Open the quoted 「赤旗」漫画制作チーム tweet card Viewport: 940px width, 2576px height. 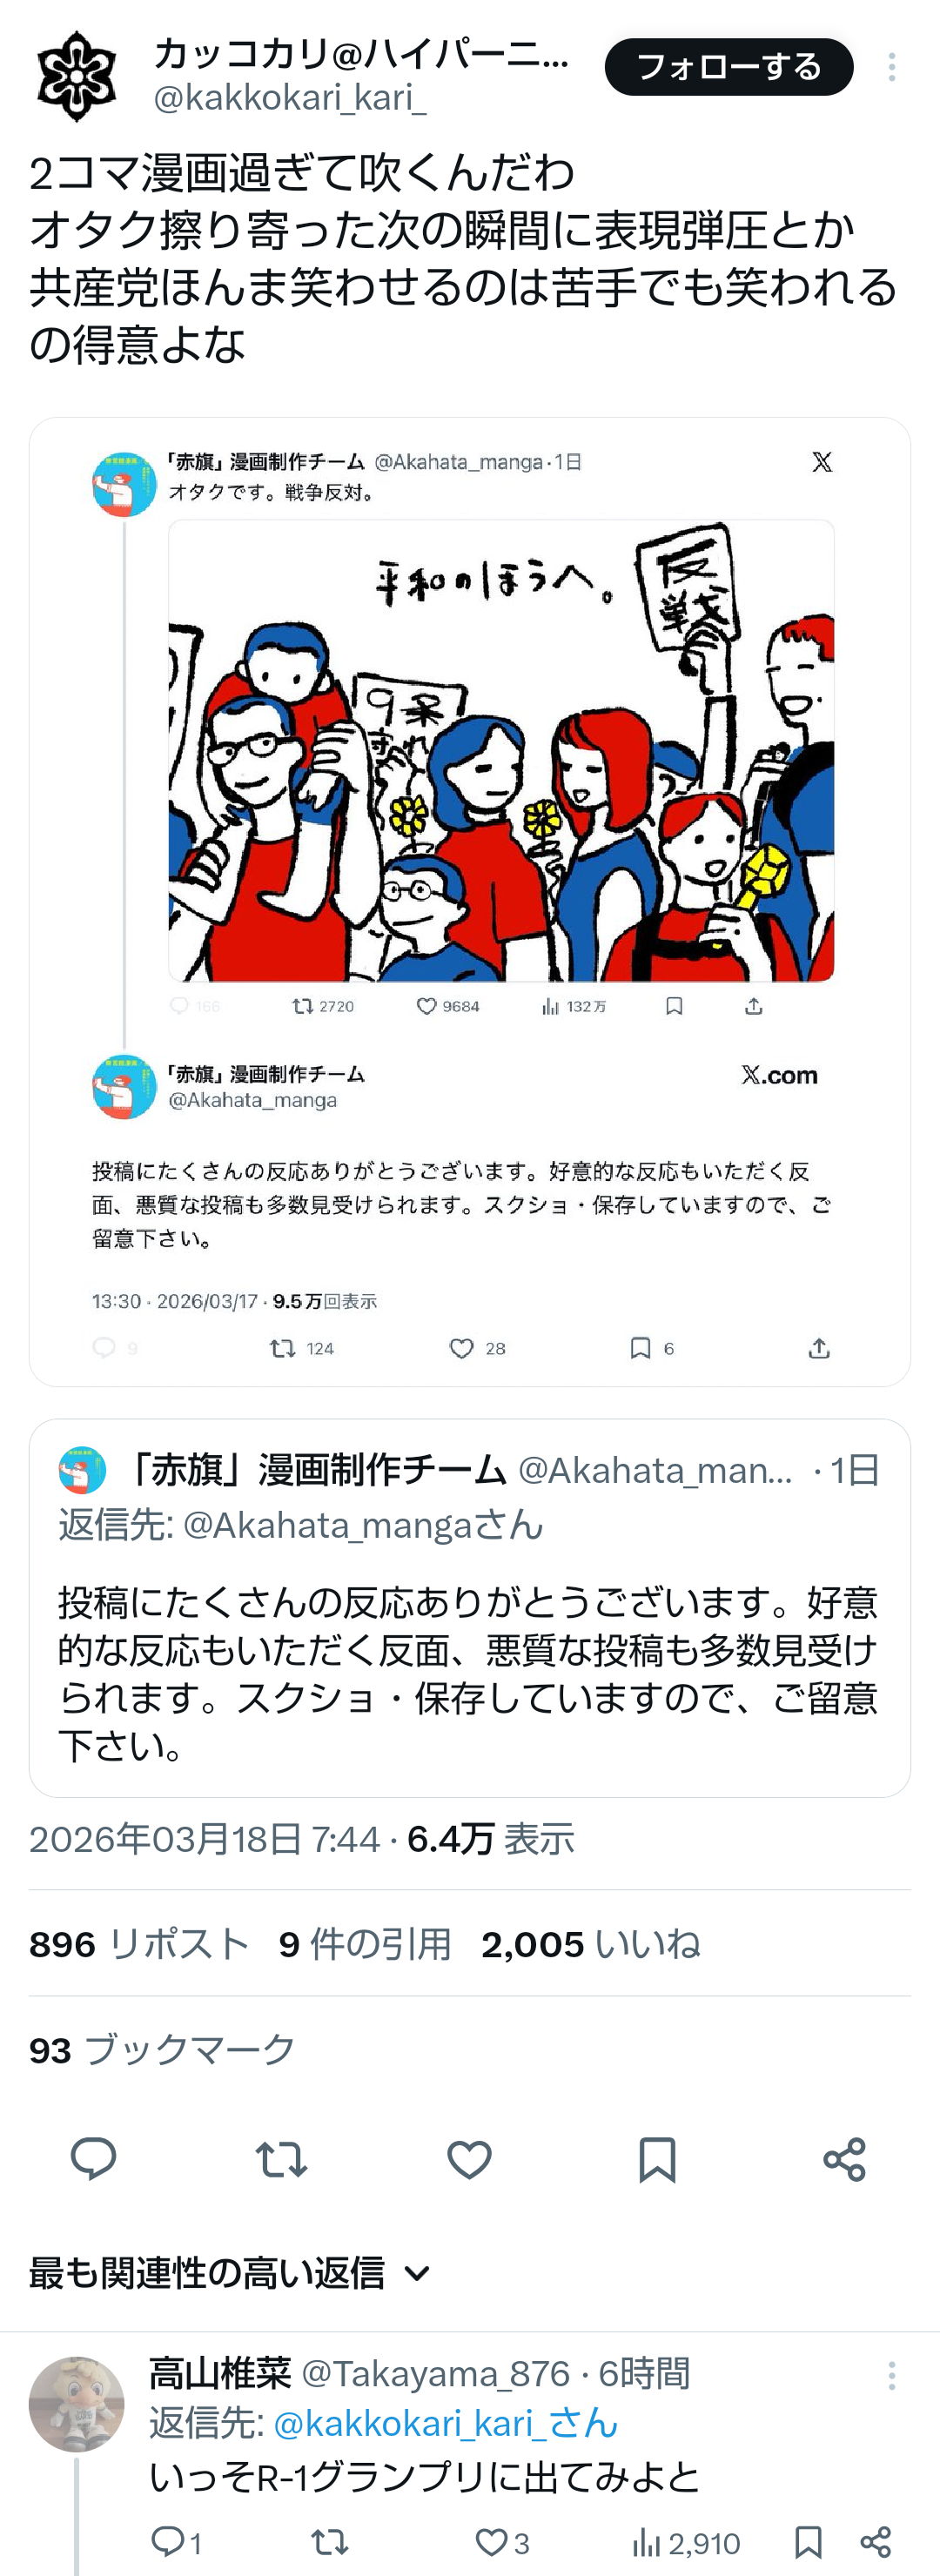[x=470, y=1608]
